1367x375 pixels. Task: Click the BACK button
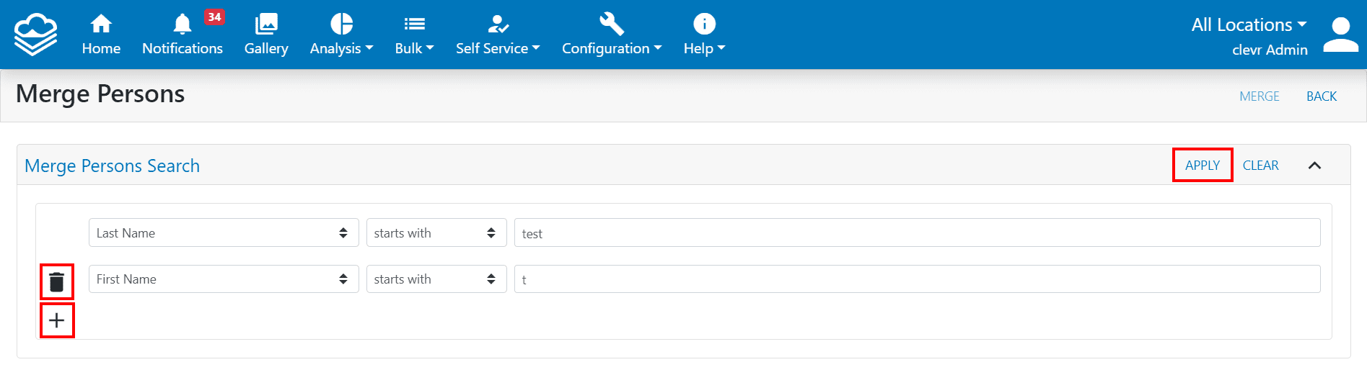click(1322, 96)
